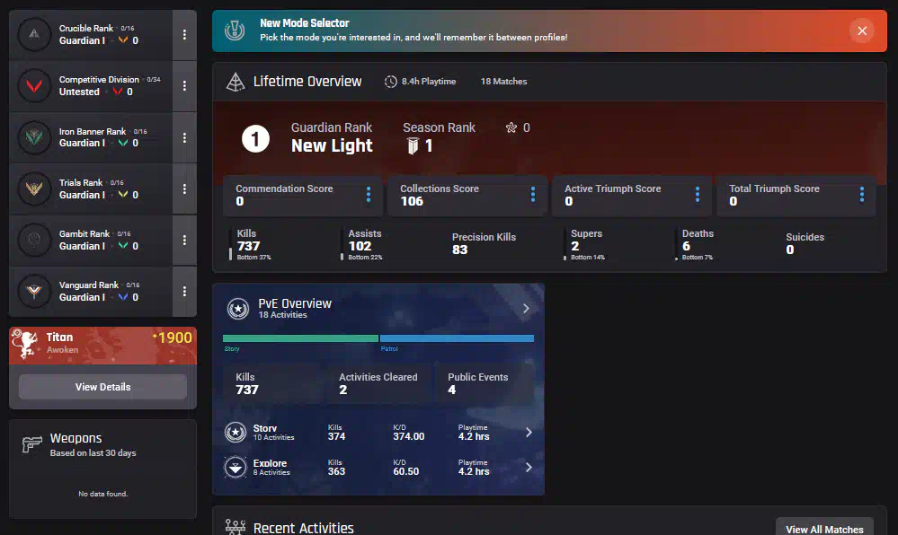Open Collections Score three-dot menu
This screenshot has height=535, width=898.
pyautogui.click(x=533, y=195)
